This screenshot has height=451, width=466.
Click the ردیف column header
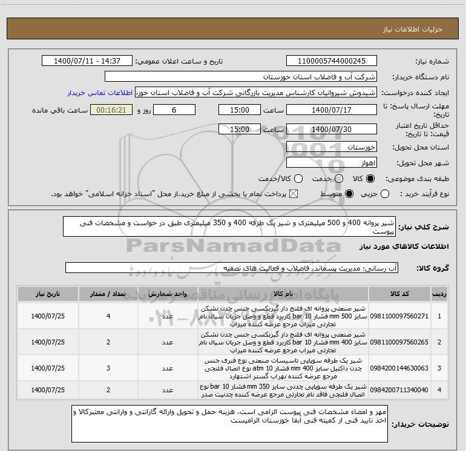coord(439,294)
